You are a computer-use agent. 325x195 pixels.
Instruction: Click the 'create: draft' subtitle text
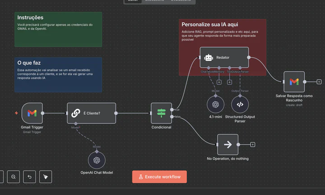pos(294,105)
